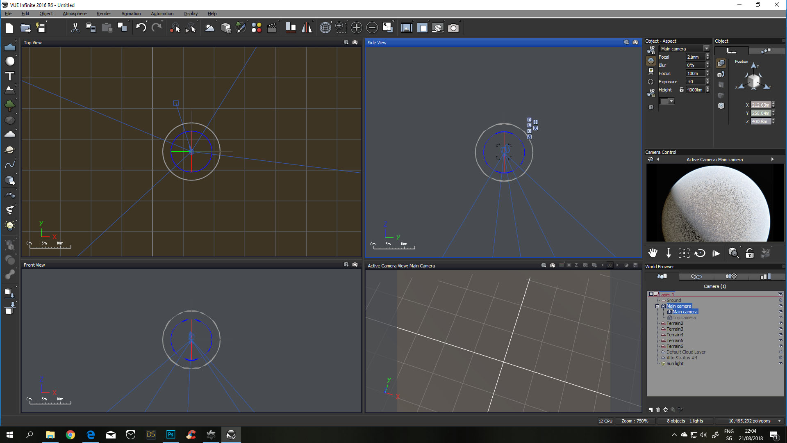The height and width of the screenshot is (443, 787).
Task: Open the Atmosphere menu
Action: [x=75, y=14]
